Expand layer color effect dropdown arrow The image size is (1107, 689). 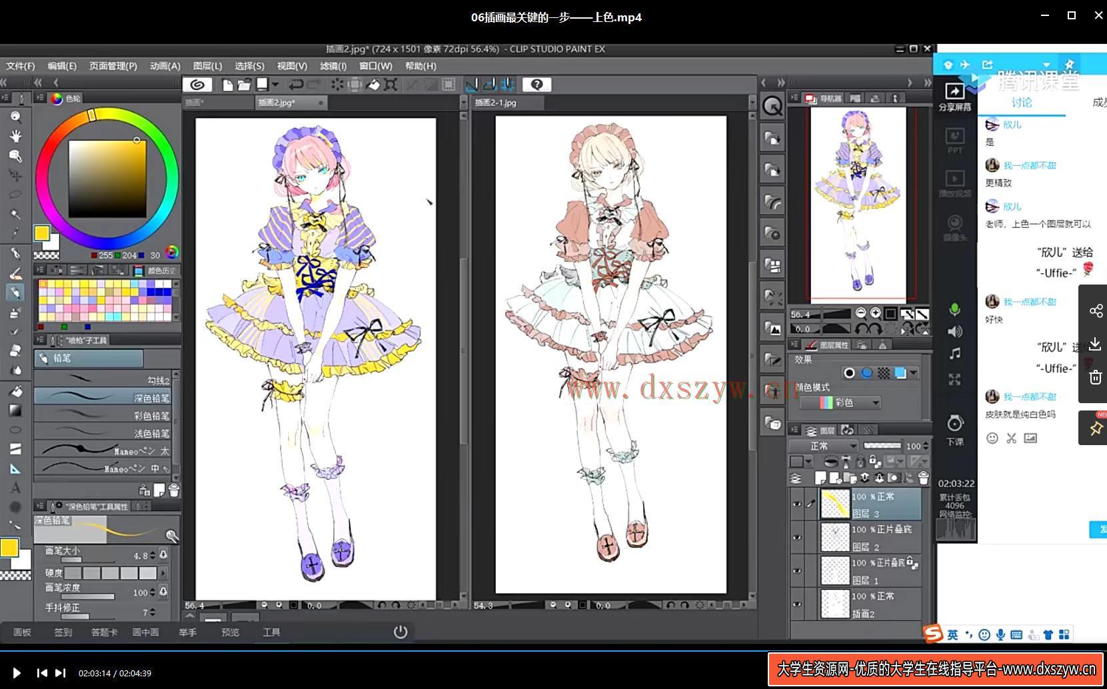pyautogui.click(x=914, y=373)
